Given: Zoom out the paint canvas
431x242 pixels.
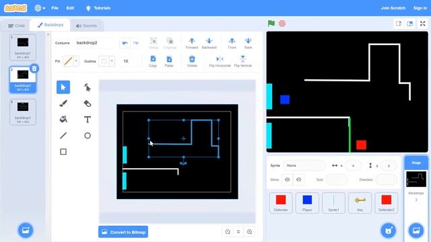Looking at the screenshot, I should tap(228, 232).
